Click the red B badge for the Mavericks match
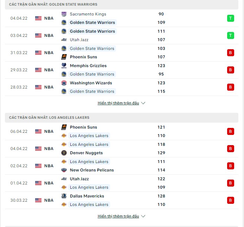The height and width of the screenshot is (227, 244). pyautogui.click(x=230, y=200)
